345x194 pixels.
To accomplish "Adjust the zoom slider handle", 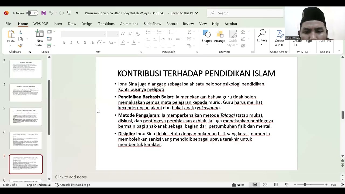I will coord(305,185).
